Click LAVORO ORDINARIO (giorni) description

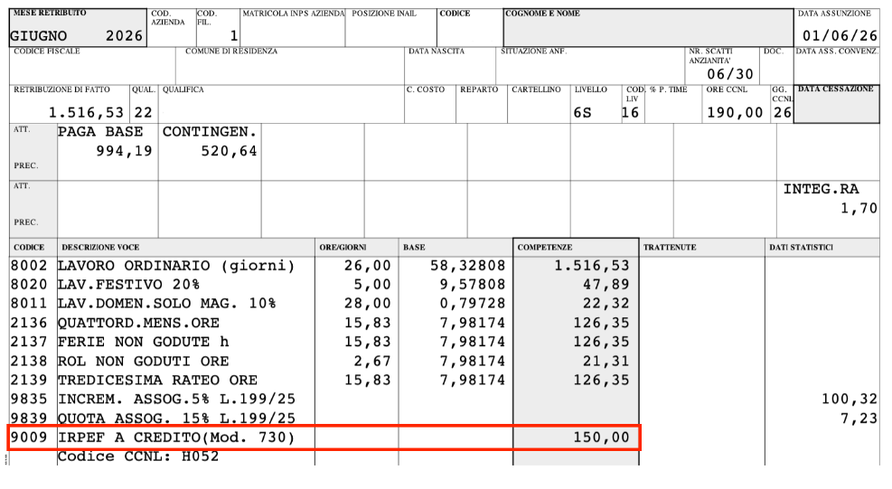[176, 266]
